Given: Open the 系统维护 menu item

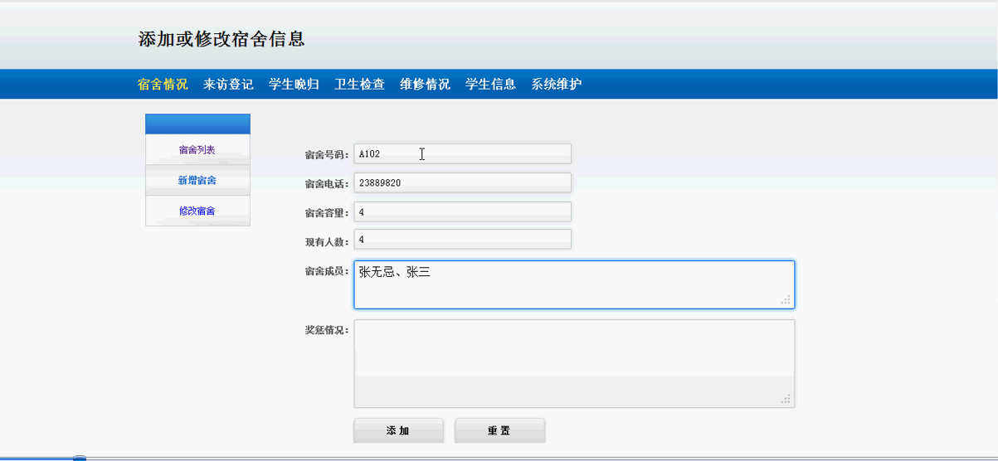Looking at the screenshot, I should pos(557,85).
